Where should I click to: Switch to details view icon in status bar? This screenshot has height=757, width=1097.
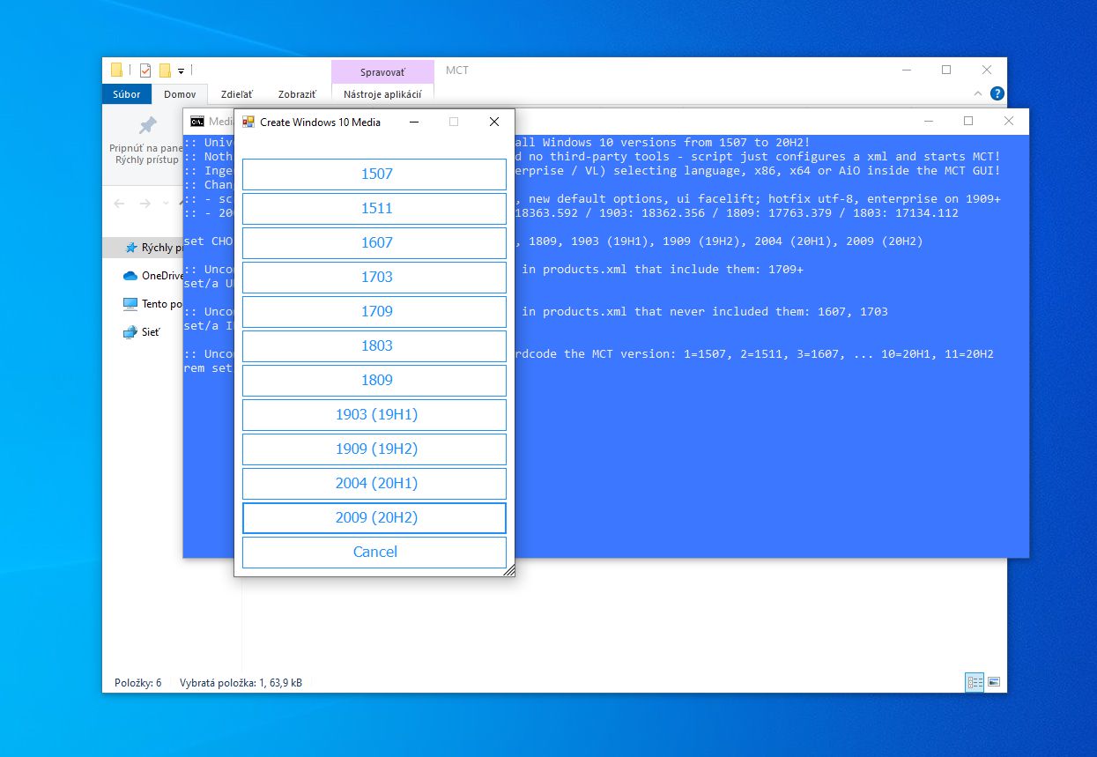(975, 682)
